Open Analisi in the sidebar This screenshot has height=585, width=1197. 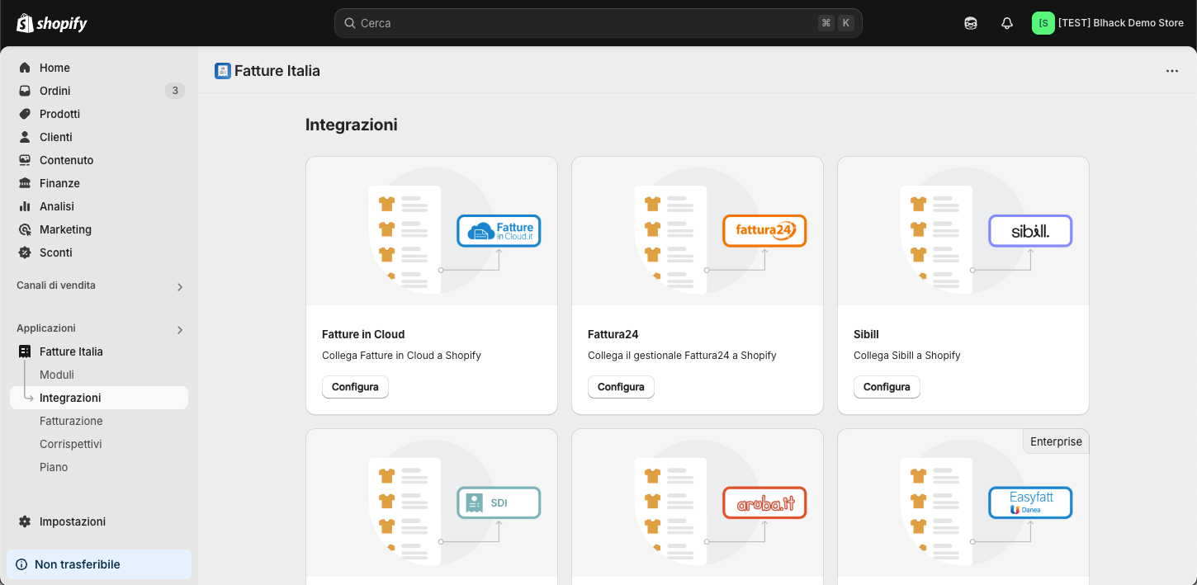pos(99,206)
